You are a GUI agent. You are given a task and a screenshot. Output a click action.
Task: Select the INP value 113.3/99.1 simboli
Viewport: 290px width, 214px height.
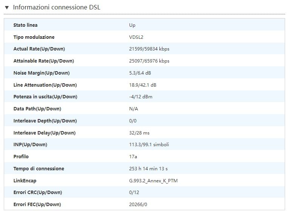coord(149,145)
